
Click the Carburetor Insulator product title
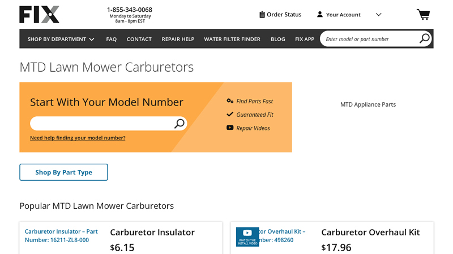[152, 233]
